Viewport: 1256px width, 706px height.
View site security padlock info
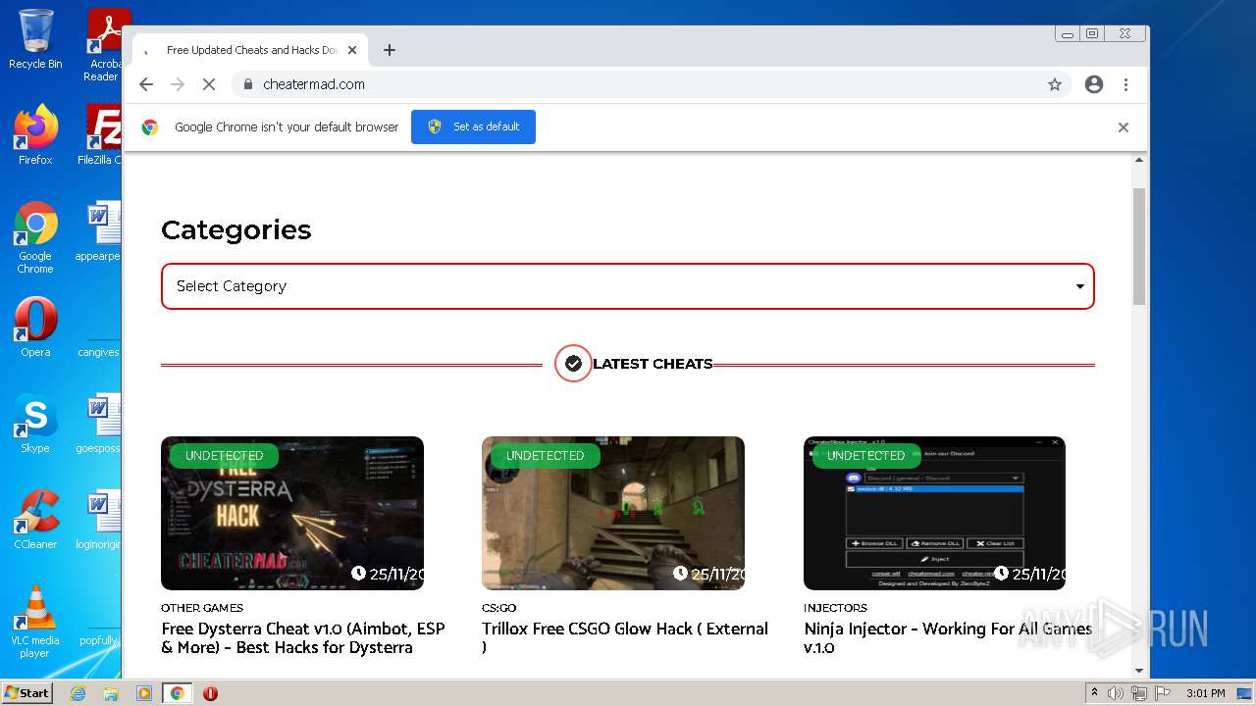248,84
